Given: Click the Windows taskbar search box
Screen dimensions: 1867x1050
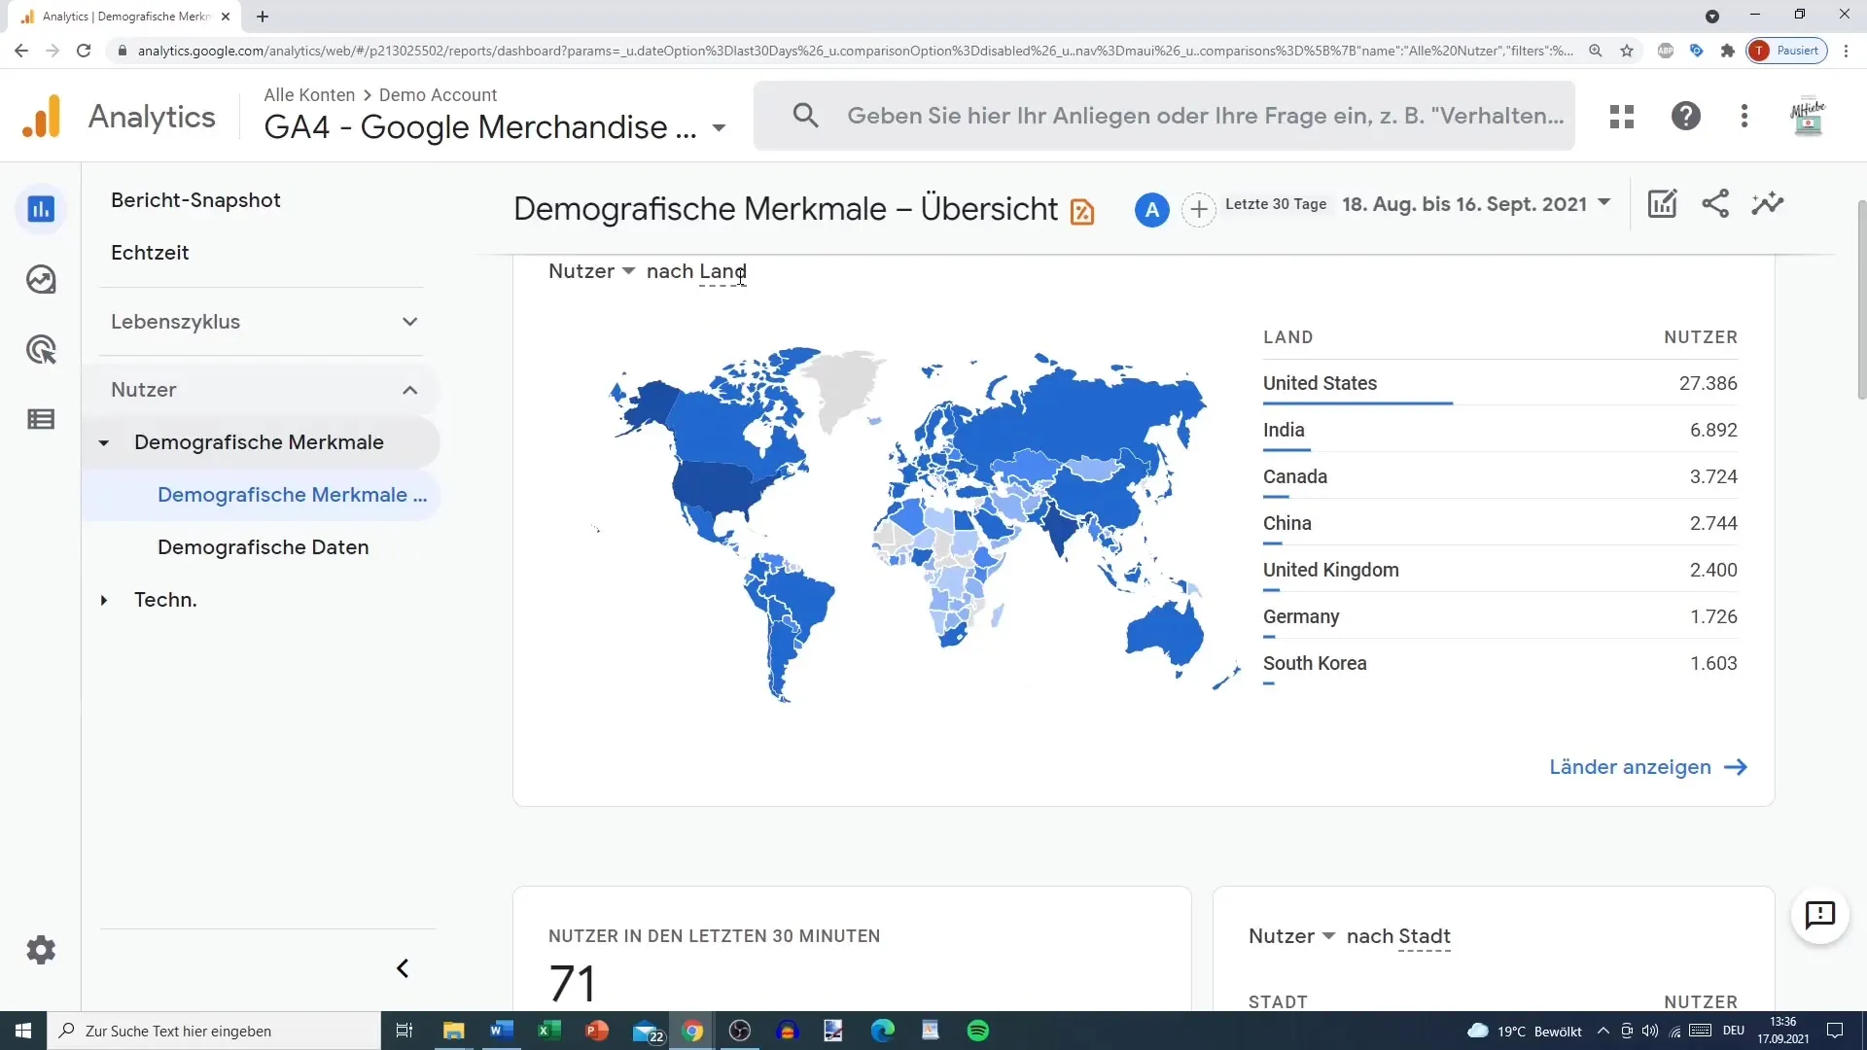Looking at the screenshot, I should coord(214,1031).
